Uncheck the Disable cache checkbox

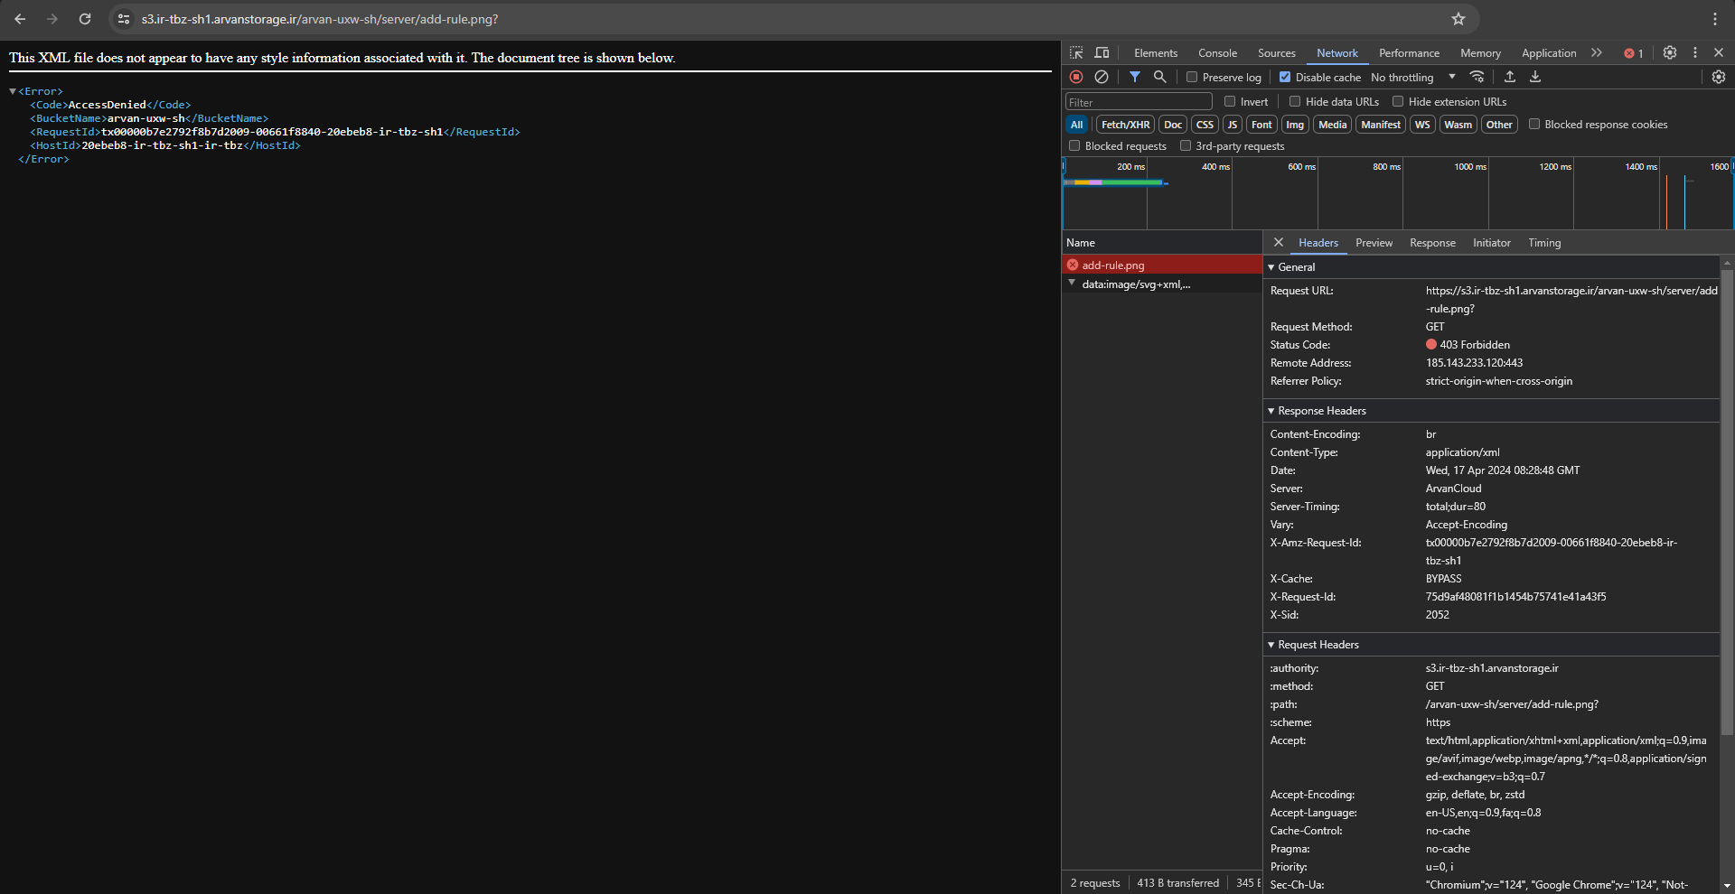pyautogui.click(x=1285, y=78)
